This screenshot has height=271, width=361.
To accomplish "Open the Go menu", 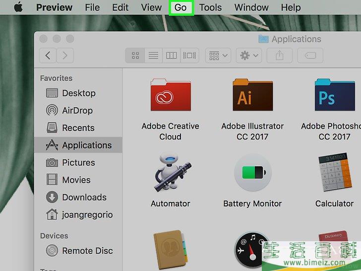I will (x=180, y=7).
